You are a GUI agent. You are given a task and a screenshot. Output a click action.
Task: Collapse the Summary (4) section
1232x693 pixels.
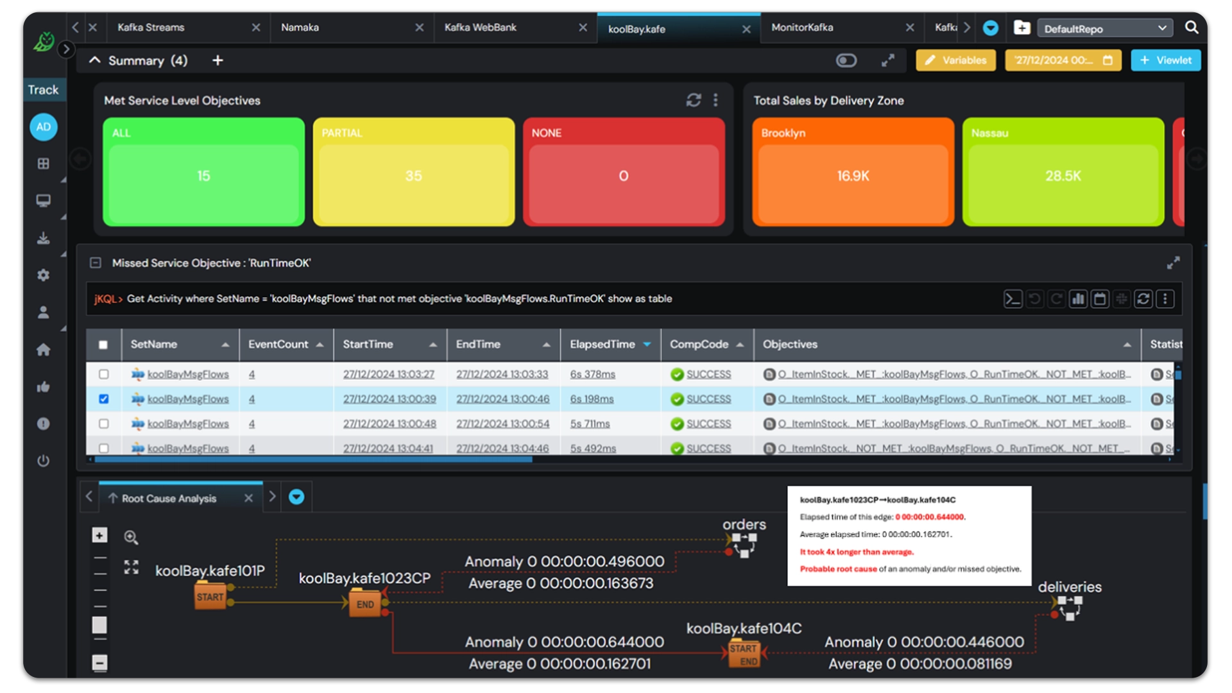tap(94, 60)
